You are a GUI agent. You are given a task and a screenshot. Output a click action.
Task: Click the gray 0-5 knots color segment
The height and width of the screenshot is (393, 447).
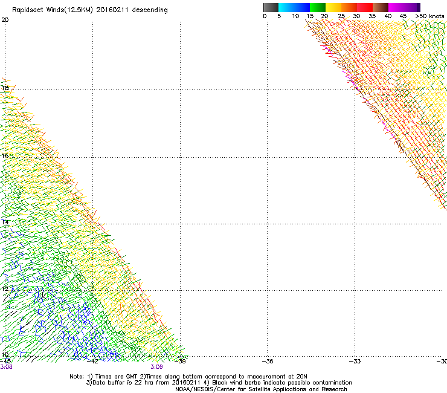(x=271, y=7)
